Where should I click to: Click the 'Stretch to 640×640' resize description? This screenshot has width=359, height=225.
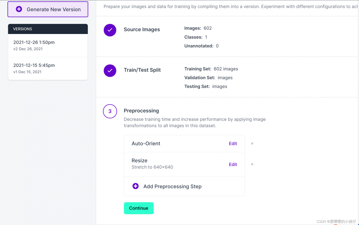click(152, 167)
